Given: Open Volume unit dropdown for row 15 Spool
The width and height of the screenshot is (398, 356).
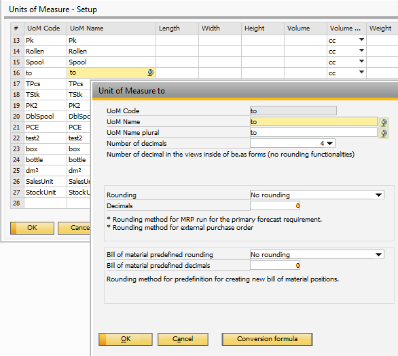Looking at the screenshot, I should click(x=361, y=61).
